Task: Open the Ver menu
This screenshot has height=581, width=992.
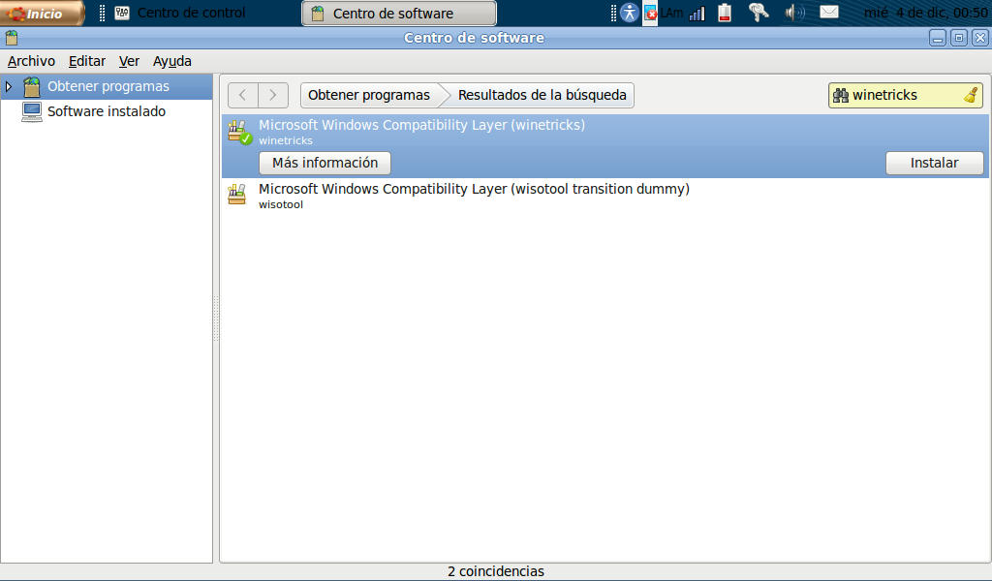Action: (129, 61)
